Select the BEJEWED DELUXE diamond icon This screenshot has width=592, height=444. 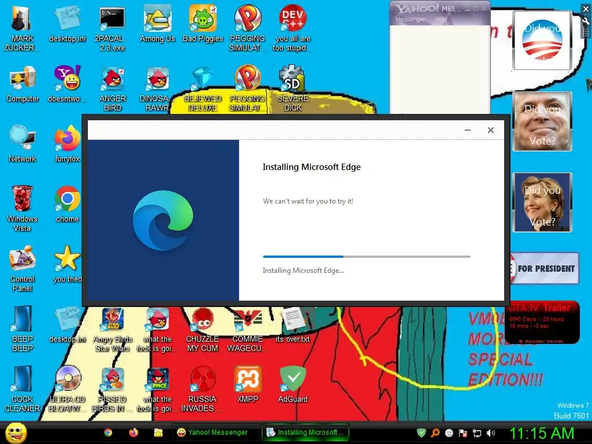pos(203,88)
